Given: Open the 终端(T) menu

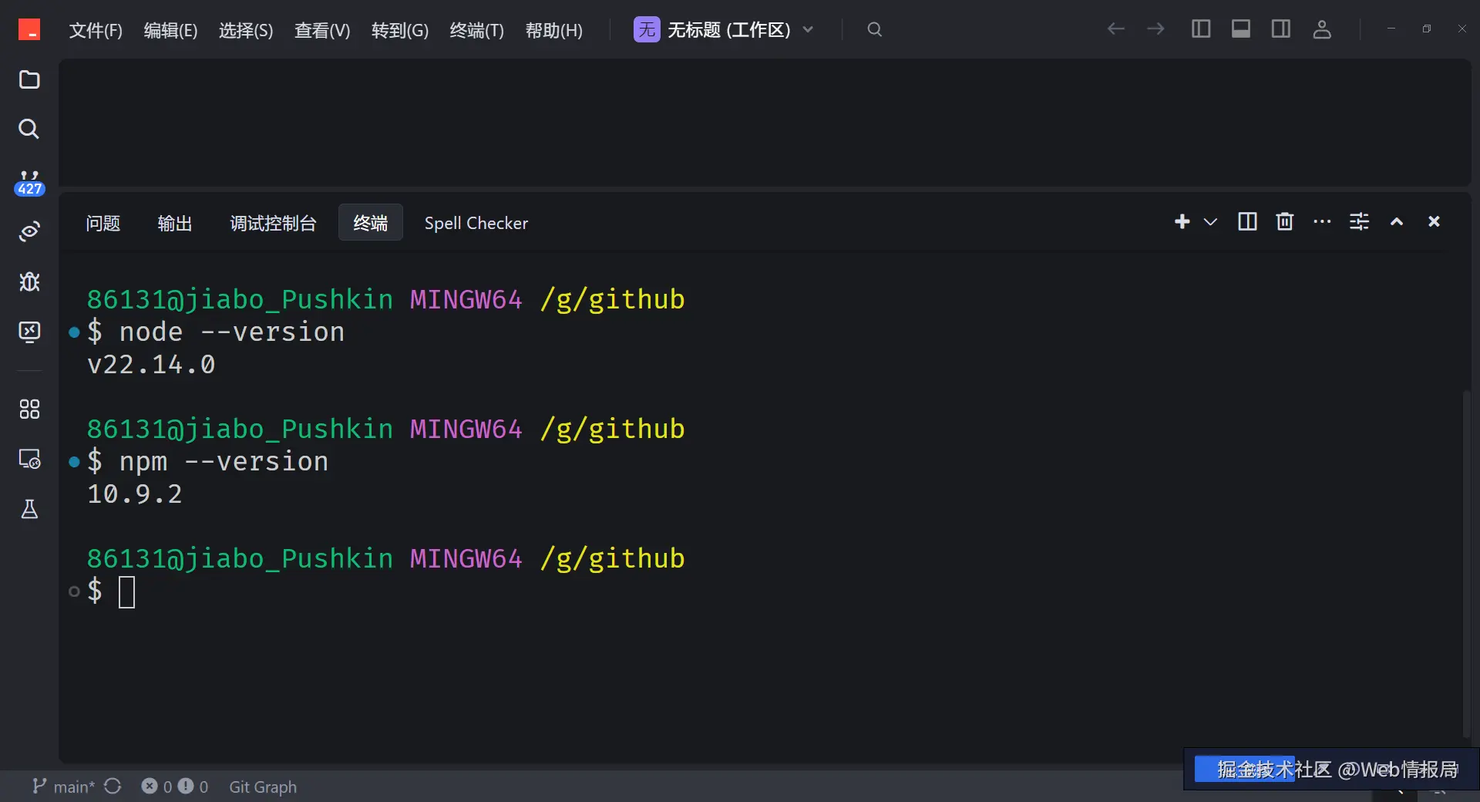Looking at the screenshot, I should 476,31.
